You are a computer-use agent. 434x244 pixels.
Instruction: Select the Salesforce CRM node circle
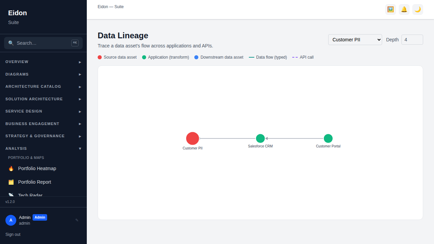260,138
